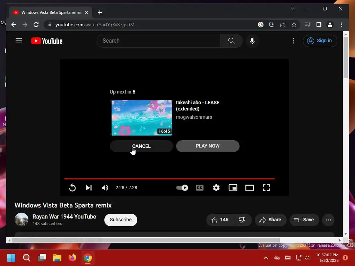Replay the video
Image resolution: width=355 pixels, height=266 pixels.
[72, 187]
